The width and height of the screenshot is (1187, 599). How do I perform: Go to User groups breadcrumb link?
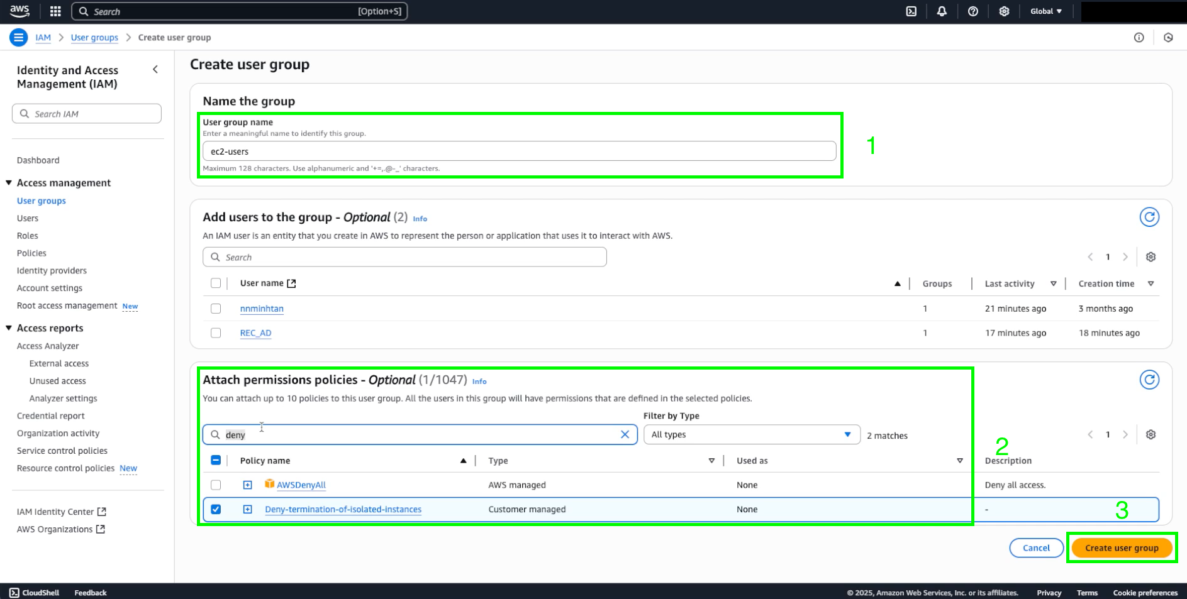94,38
